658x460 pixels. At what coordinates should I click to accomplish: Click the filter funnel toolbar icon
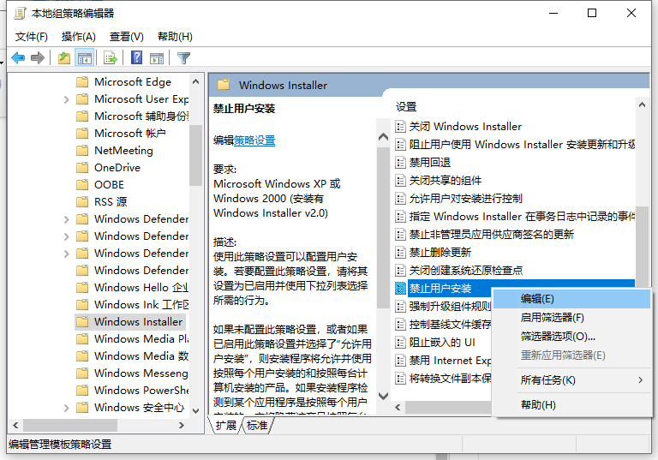pos(183,58)
